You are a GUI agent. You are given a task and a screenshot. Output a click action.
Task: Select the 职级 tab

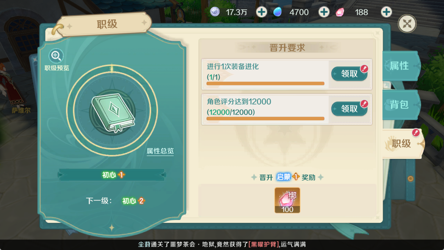(402, 144)
